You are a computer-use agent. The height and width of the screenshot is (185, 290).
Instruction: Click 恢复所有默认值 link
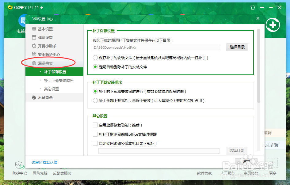click(x=44, y=162)
